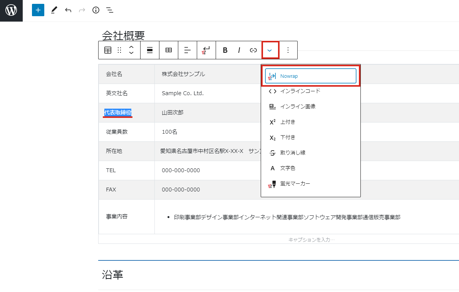This screenshot has height=292, width=459.
Task: Select the pencil edit tools icon
Action: pyautogui.click(x=54, y=10)
